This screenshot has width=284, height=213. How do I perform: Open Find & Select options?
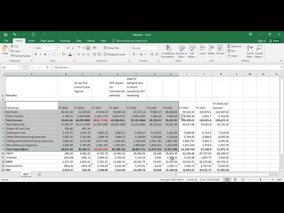(259, 51)
